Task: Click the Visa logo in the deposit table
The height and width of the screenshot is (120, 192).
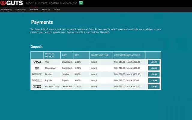Action: click(37, 62)
